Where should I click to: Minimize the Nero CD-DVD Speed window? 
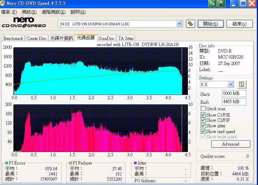tap(234, 3)
